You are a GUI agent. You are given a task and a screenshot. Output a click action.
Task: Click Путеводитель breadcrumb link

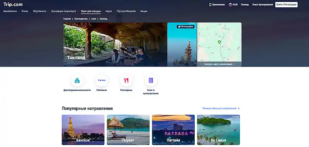click(x=81, y=19)
